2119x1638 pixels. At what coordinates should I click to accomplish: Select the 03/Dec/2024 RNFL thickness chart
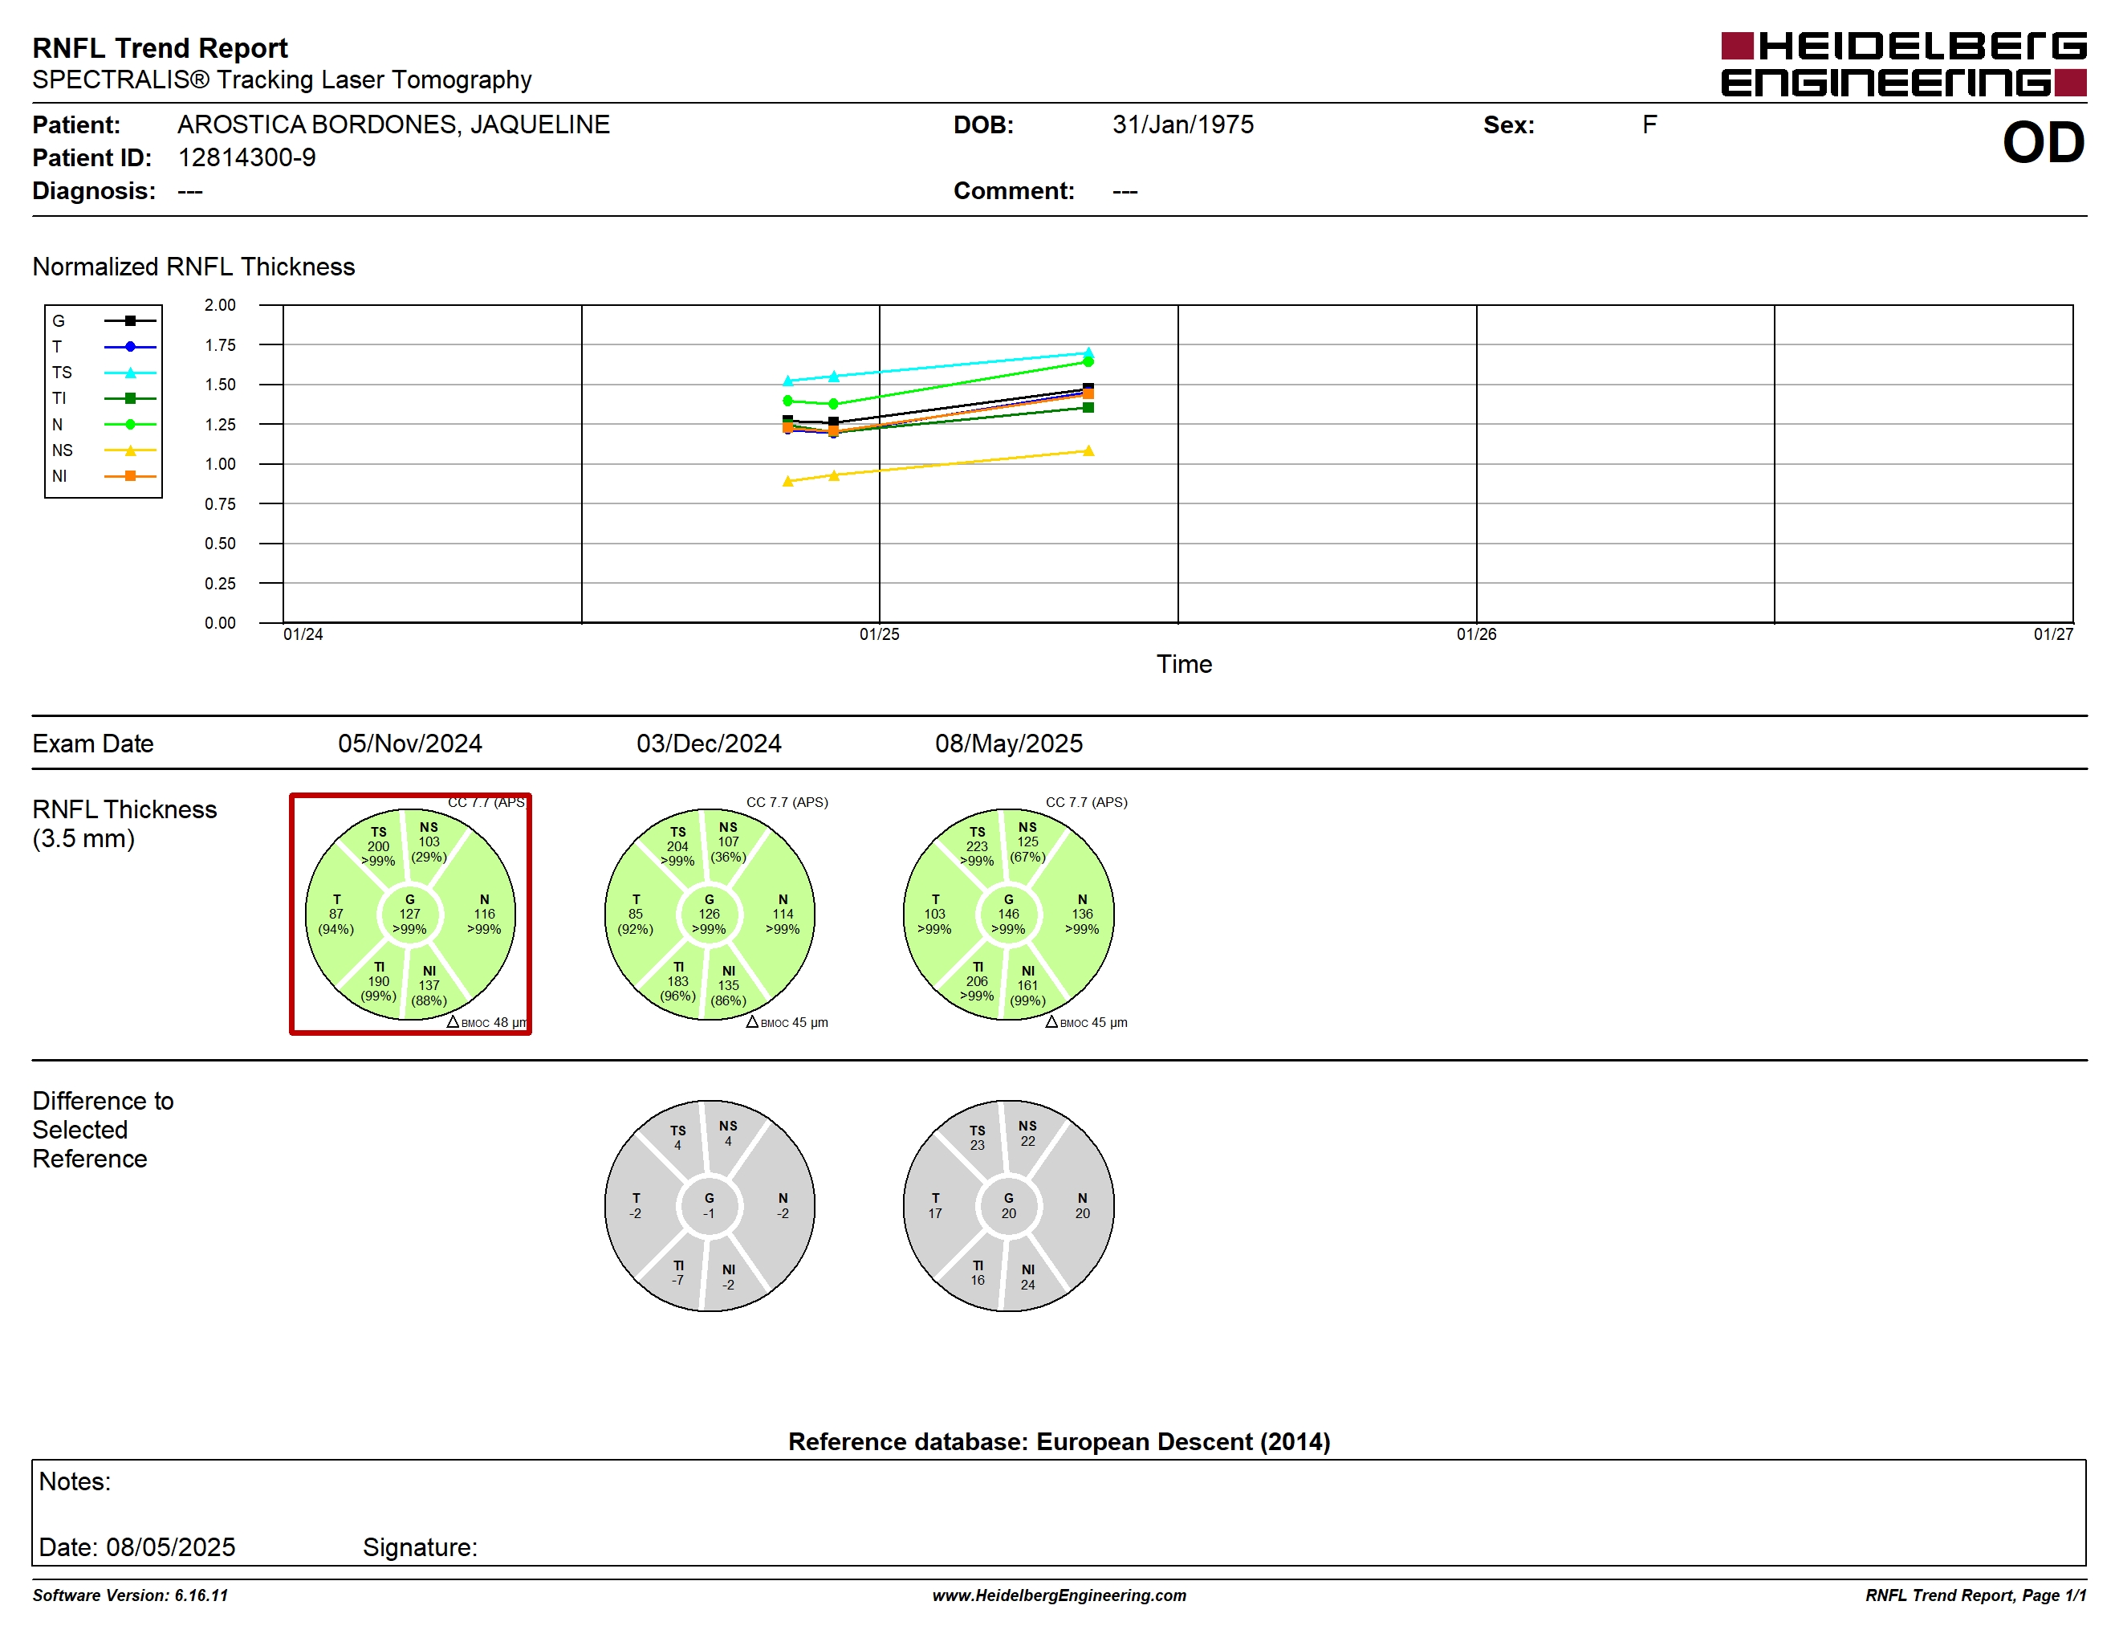[x=710, y=914]
